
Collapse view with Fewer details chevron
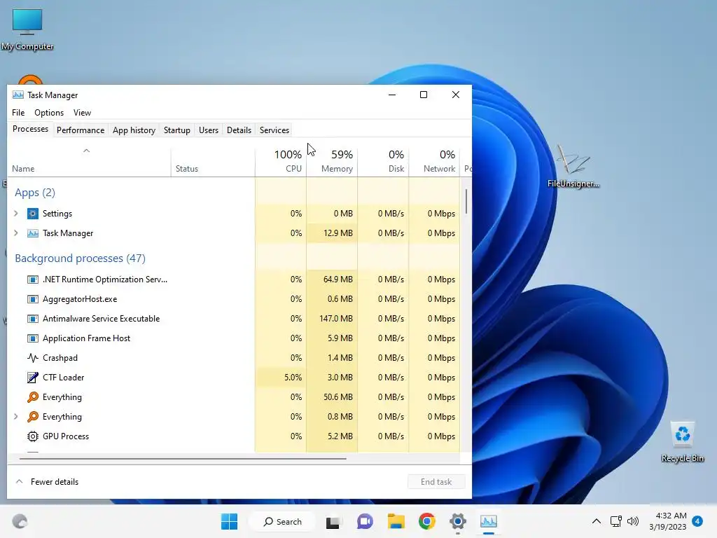click(19, 482)
